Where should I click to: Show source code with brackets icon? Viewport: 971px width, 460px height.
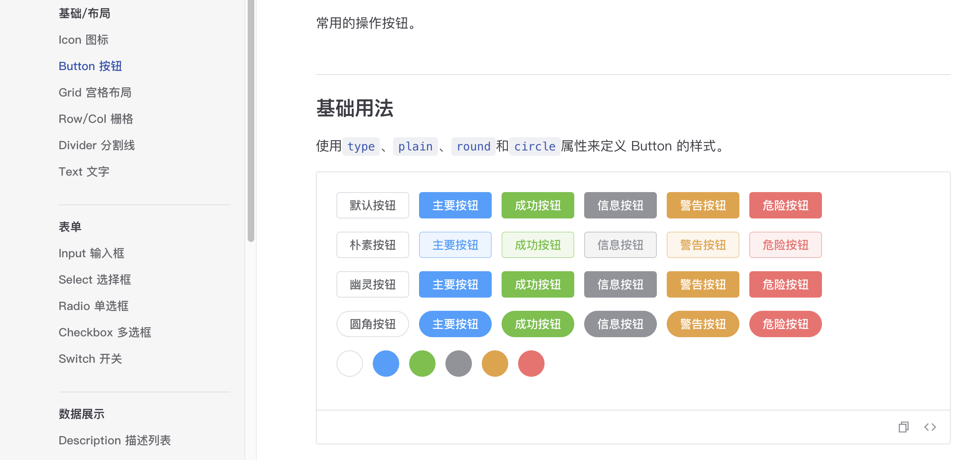click(930, 427)
